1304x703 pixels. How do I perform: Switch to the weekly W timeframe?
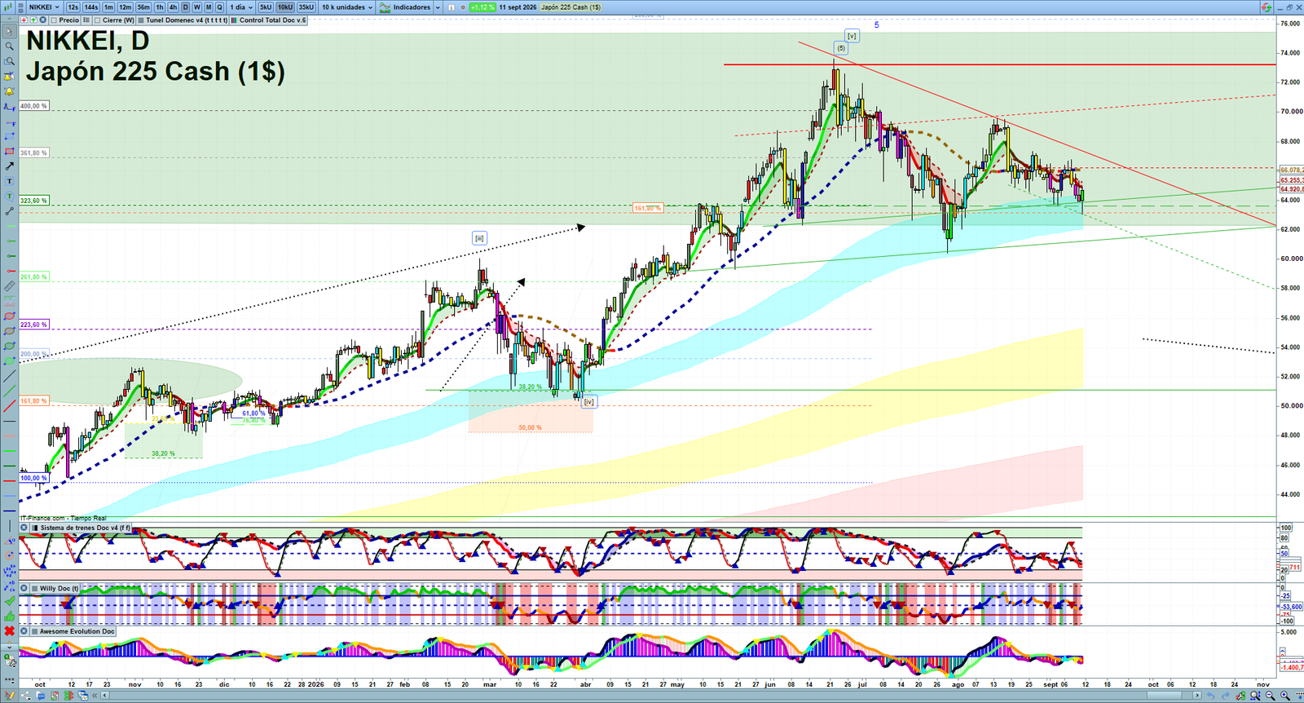[x=196, y=7]
